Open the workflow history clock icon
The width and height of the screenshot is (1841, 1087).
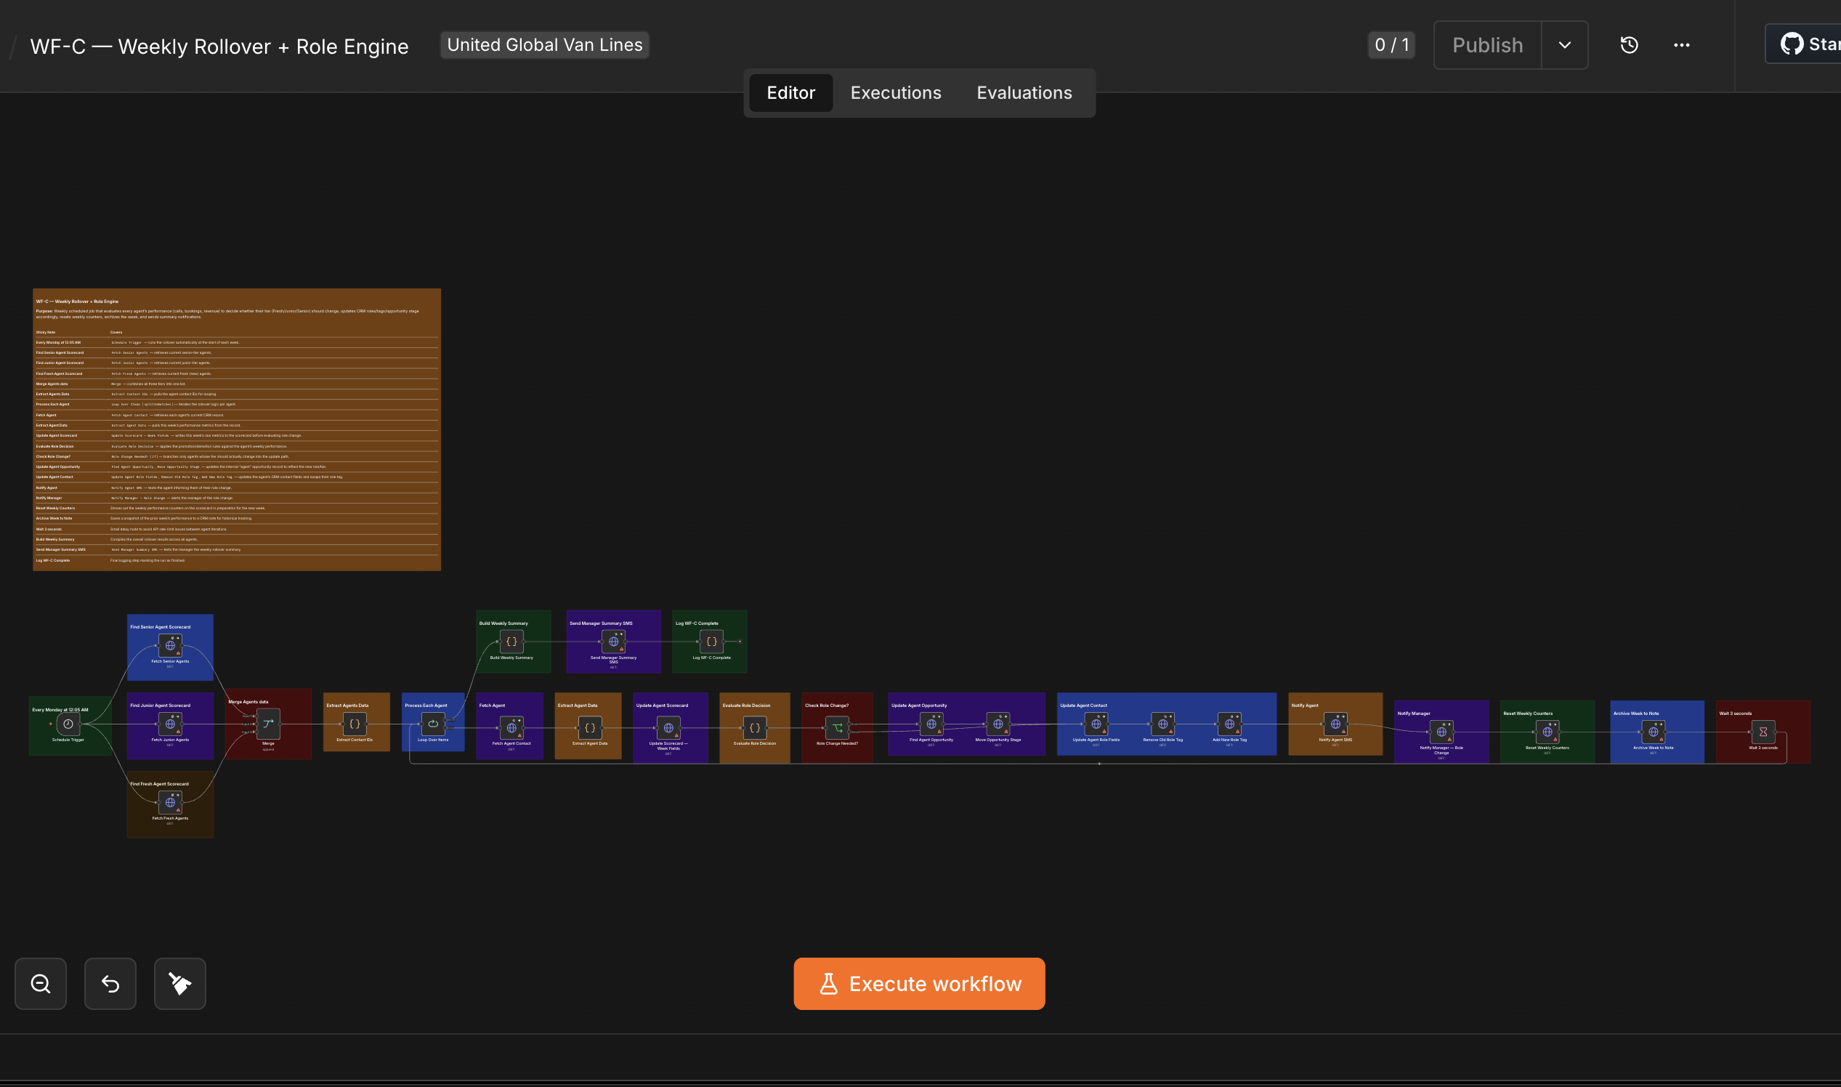1629,44
